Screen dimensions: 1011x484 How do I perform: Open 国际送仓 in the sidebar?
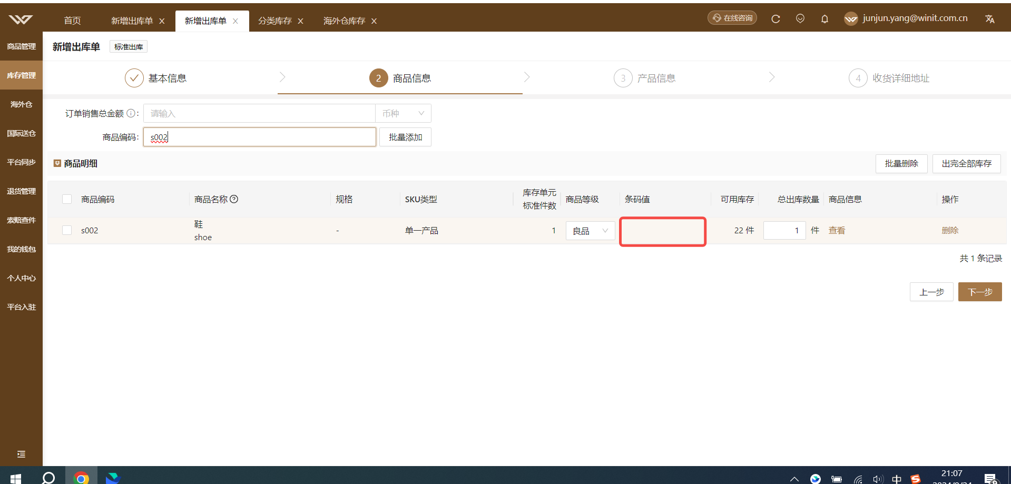(21, 133)
